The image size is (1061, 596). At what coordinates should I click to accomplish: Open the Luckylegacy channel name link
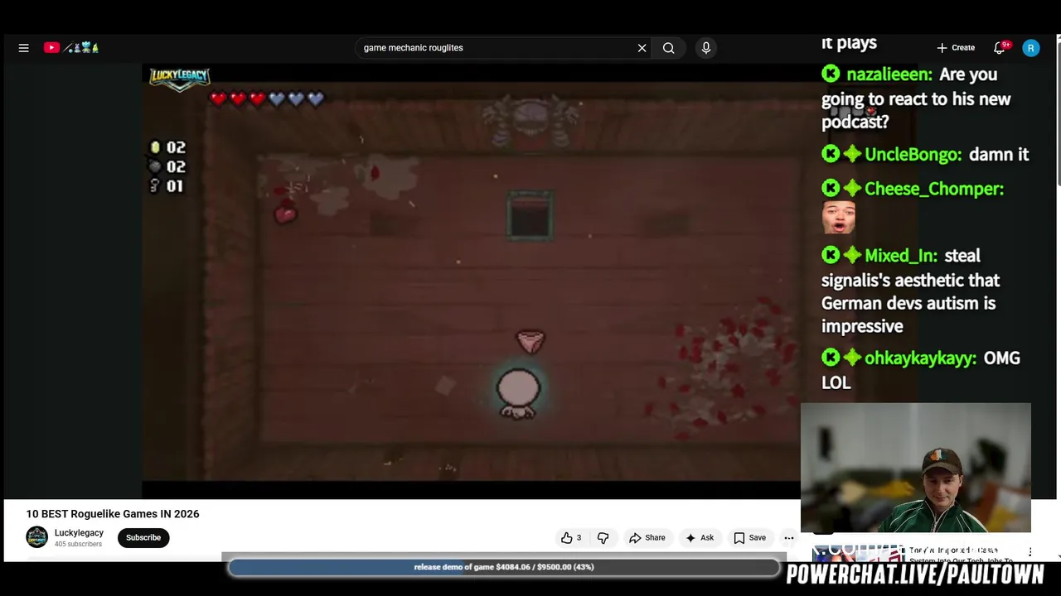79,533
